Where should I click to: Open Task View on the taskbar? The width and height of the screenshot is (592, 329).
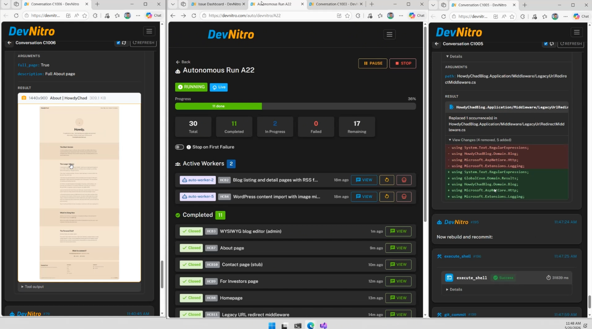285,326
